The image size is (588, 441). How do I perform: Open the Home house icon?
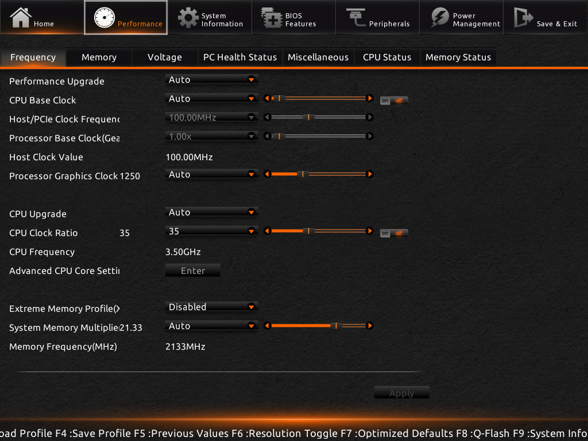pyautogui.click(x=21, y=17)
